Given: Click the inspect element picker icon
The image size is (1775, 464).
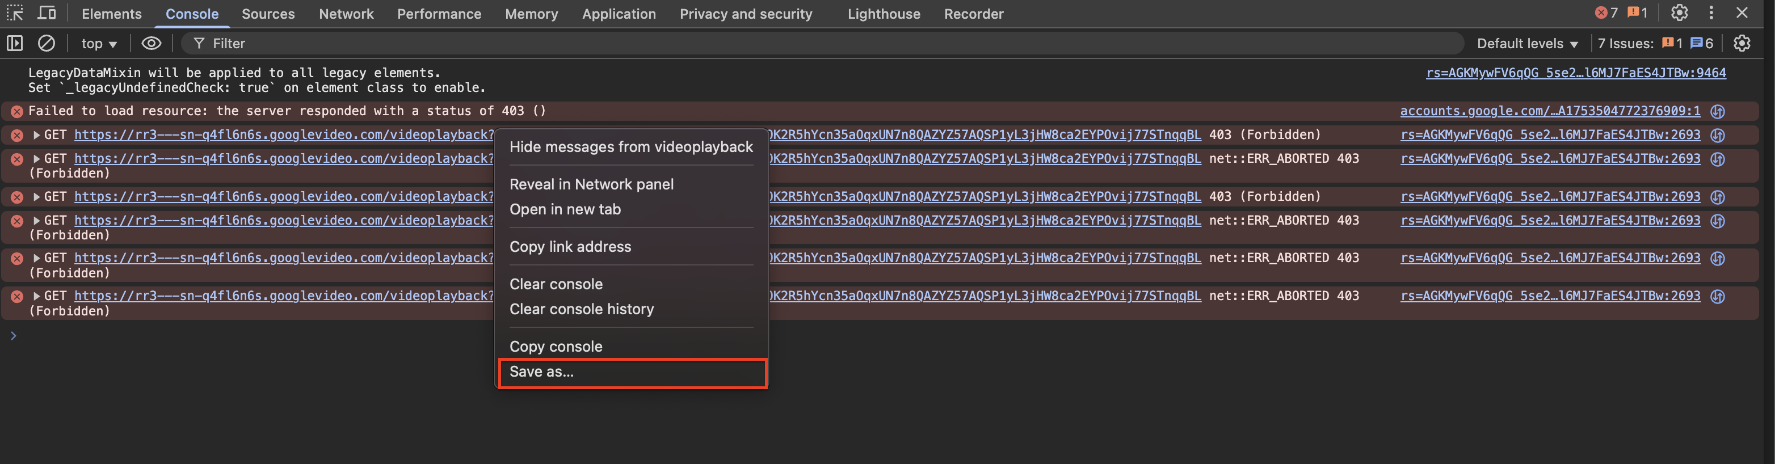Looking at the screenshot, I should click(x=15, y=13).
